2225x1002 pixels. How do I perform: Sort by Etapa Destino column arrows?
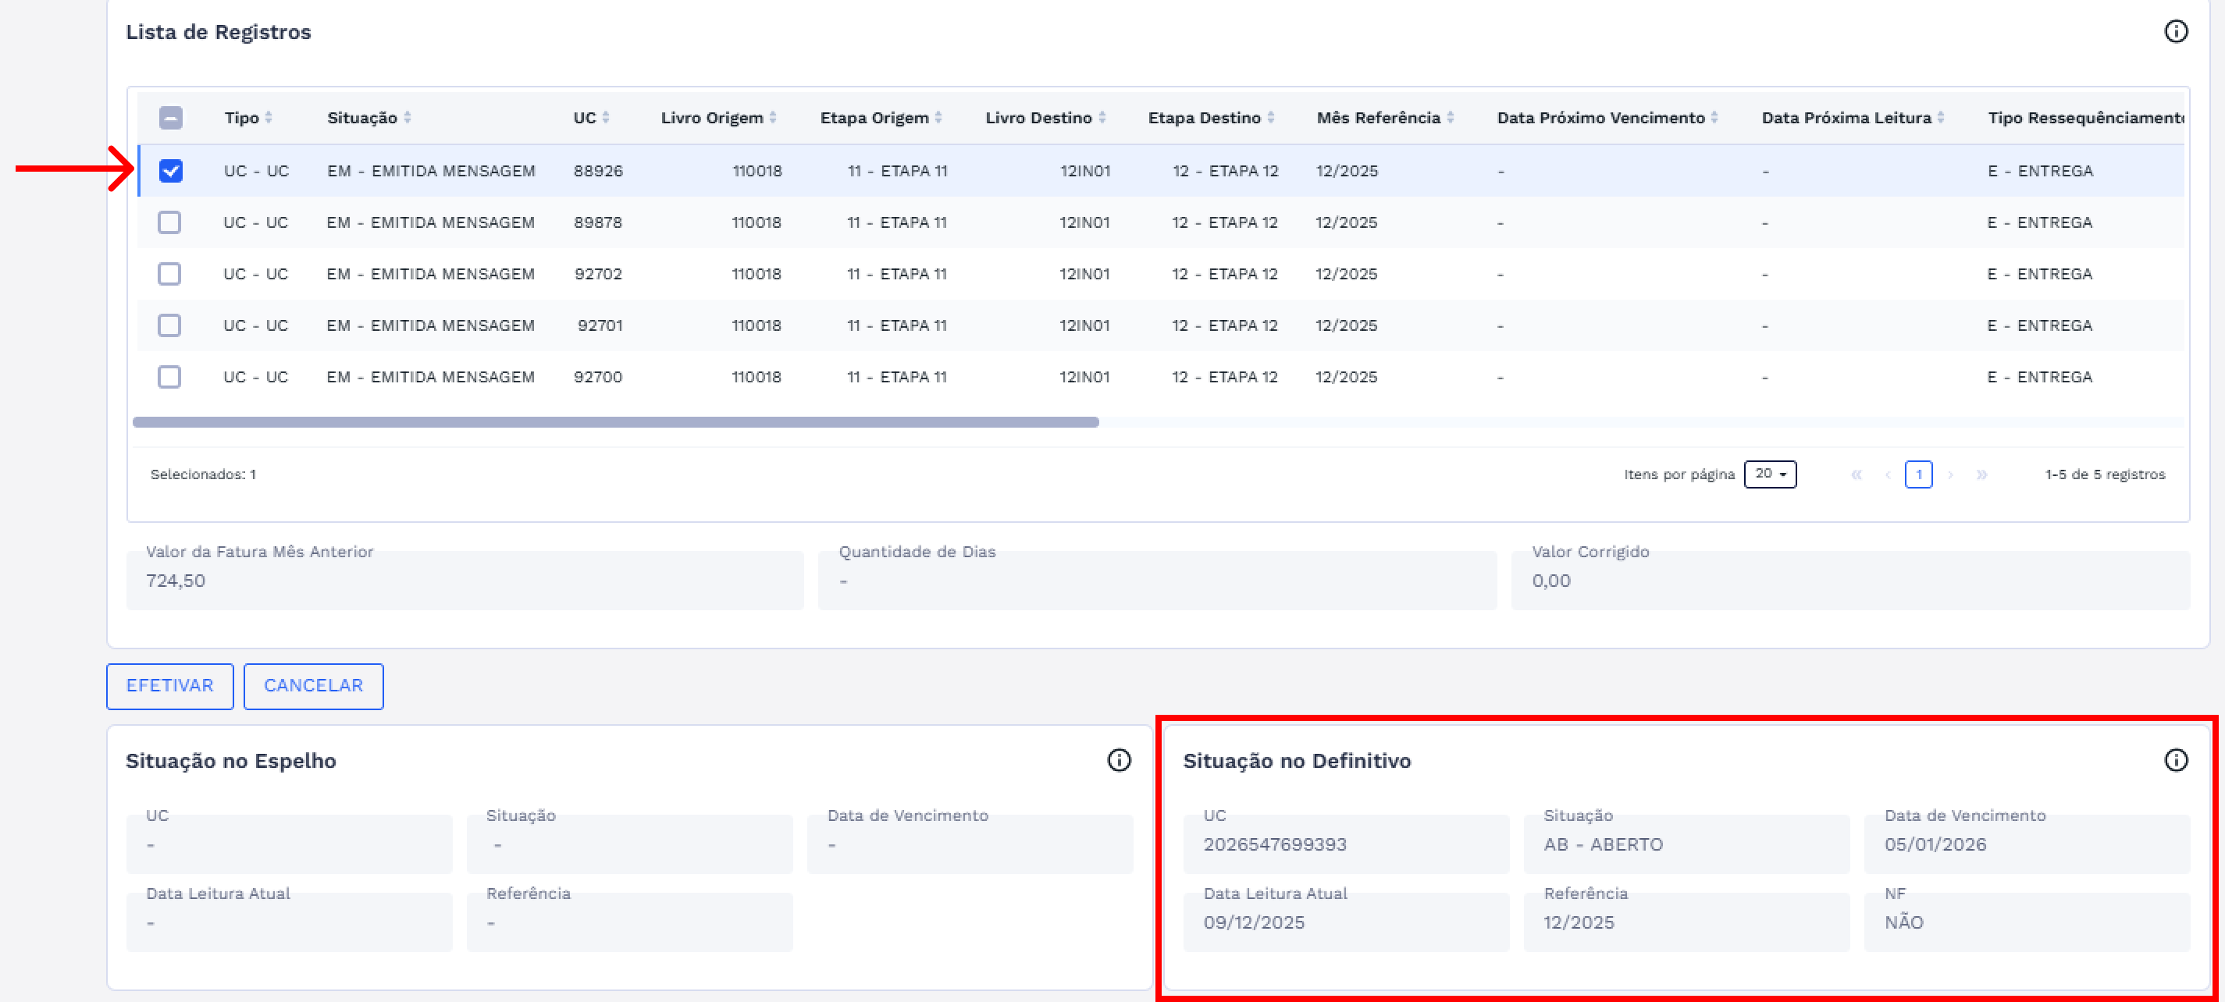[x=1270, y=117]
